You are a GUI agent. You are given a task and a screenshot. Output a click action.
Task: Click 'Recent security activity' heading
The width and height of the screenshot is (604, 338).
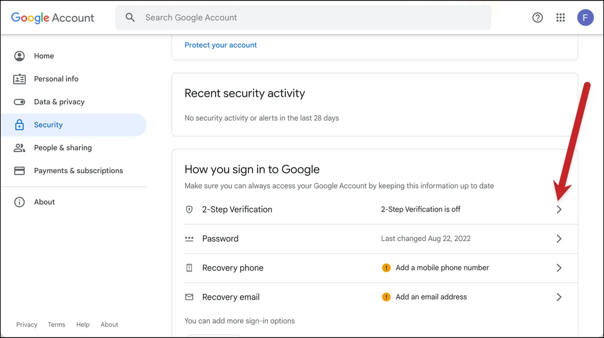click(x=245, y=93)
